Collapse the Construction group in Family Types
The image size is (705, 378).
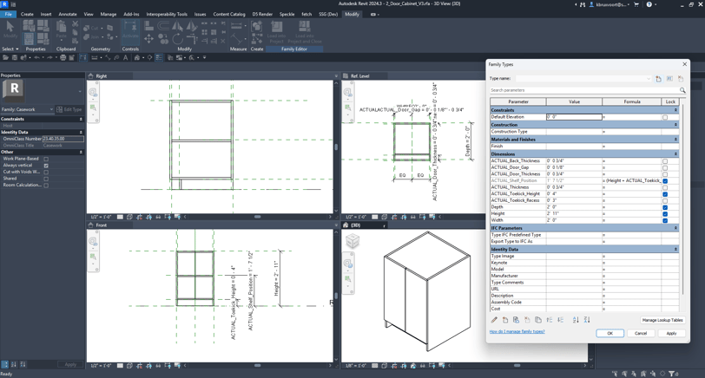[675, 125]
